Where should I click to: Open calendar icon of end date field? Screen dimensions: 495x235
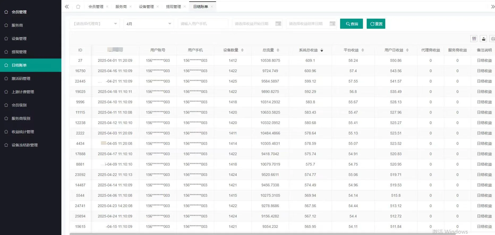click(x=332, y=24)
